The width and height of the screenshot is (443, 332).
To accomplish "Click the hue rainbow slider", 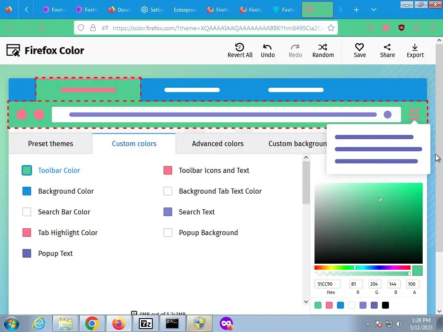I will (362, 267).
